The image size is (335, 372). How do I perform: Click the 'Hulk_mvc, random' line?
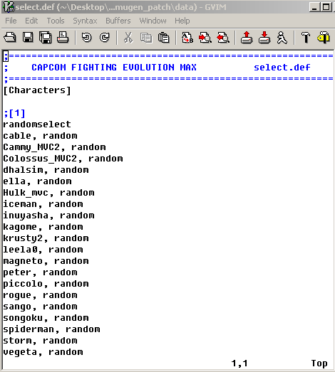pos(48,193)
